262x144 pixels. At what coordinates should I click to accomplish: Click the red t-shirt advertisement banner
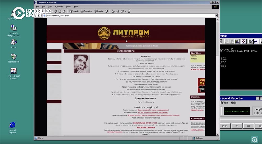[x=201, y=85]
